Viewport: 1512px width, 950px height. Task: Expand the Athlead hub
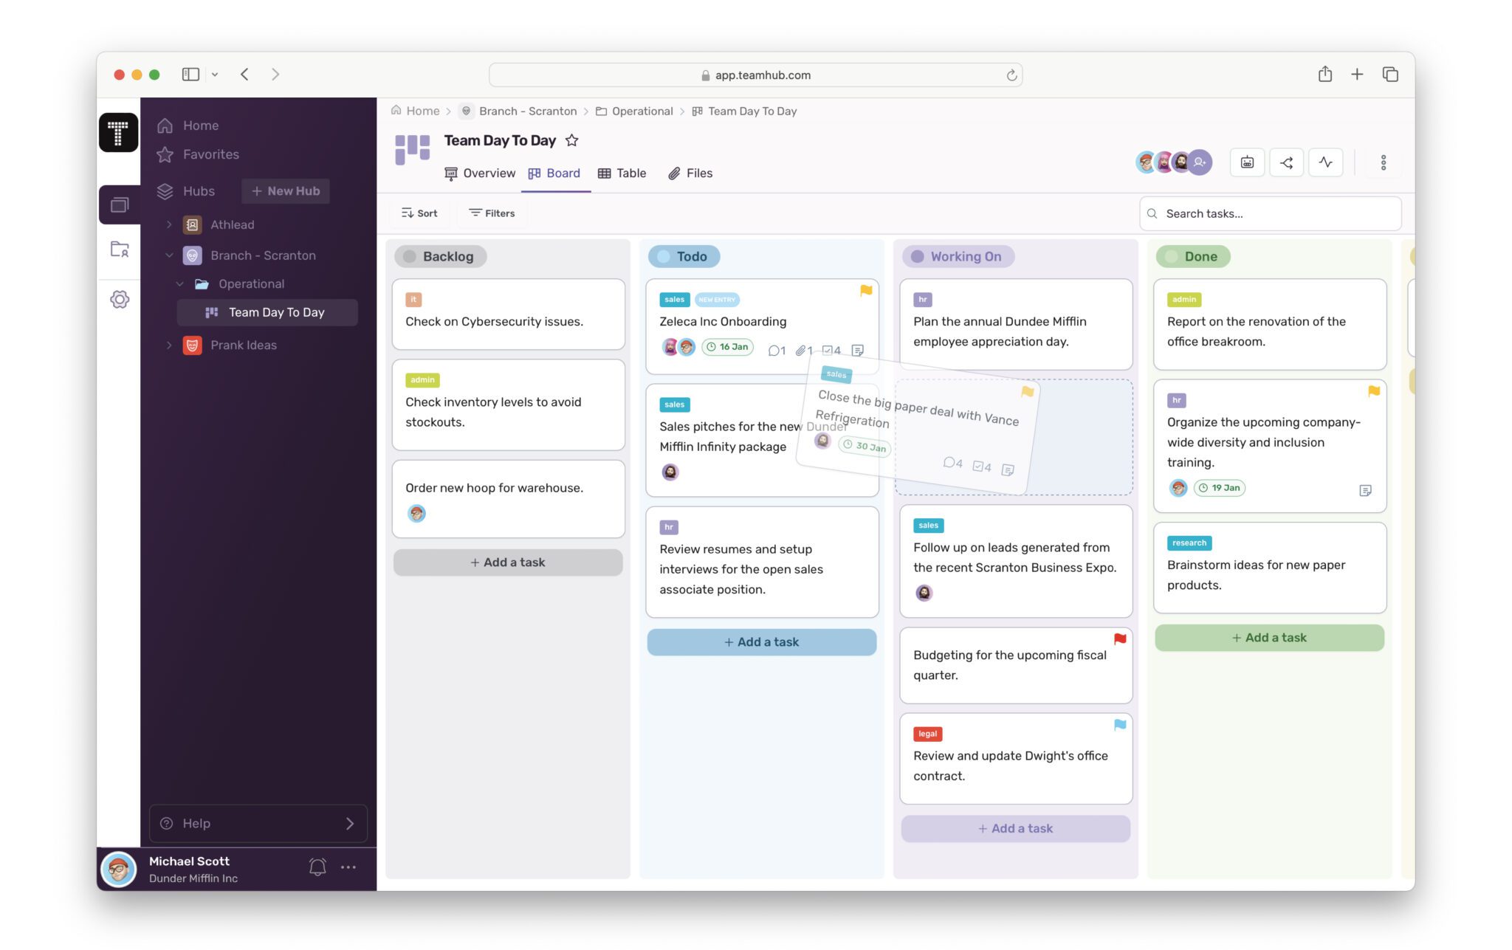click(169, 224)
